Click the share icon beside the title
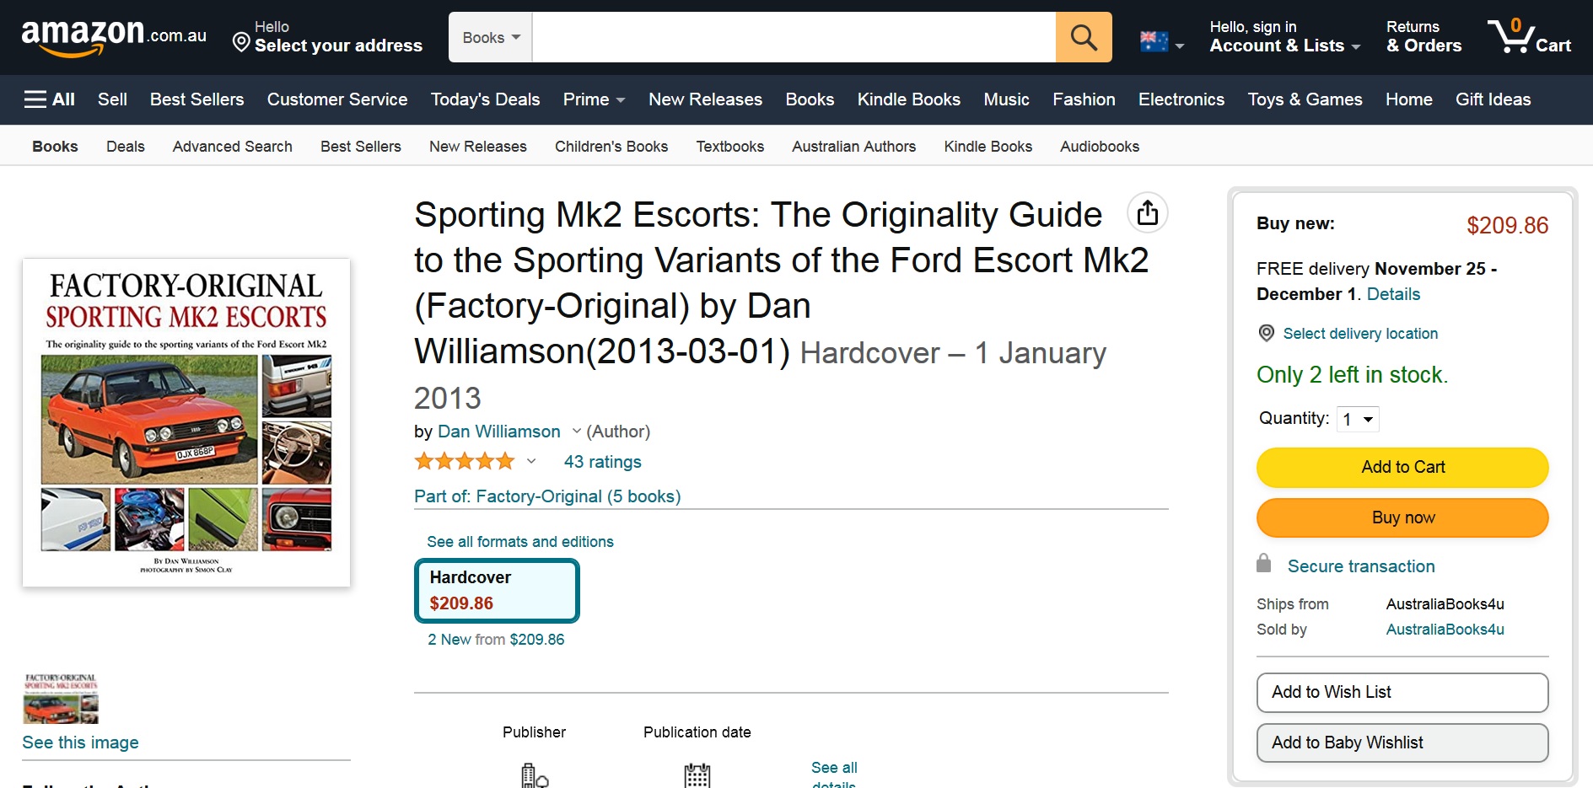Viewport: 1593px width, 788px height. [x=1148, y=213]
